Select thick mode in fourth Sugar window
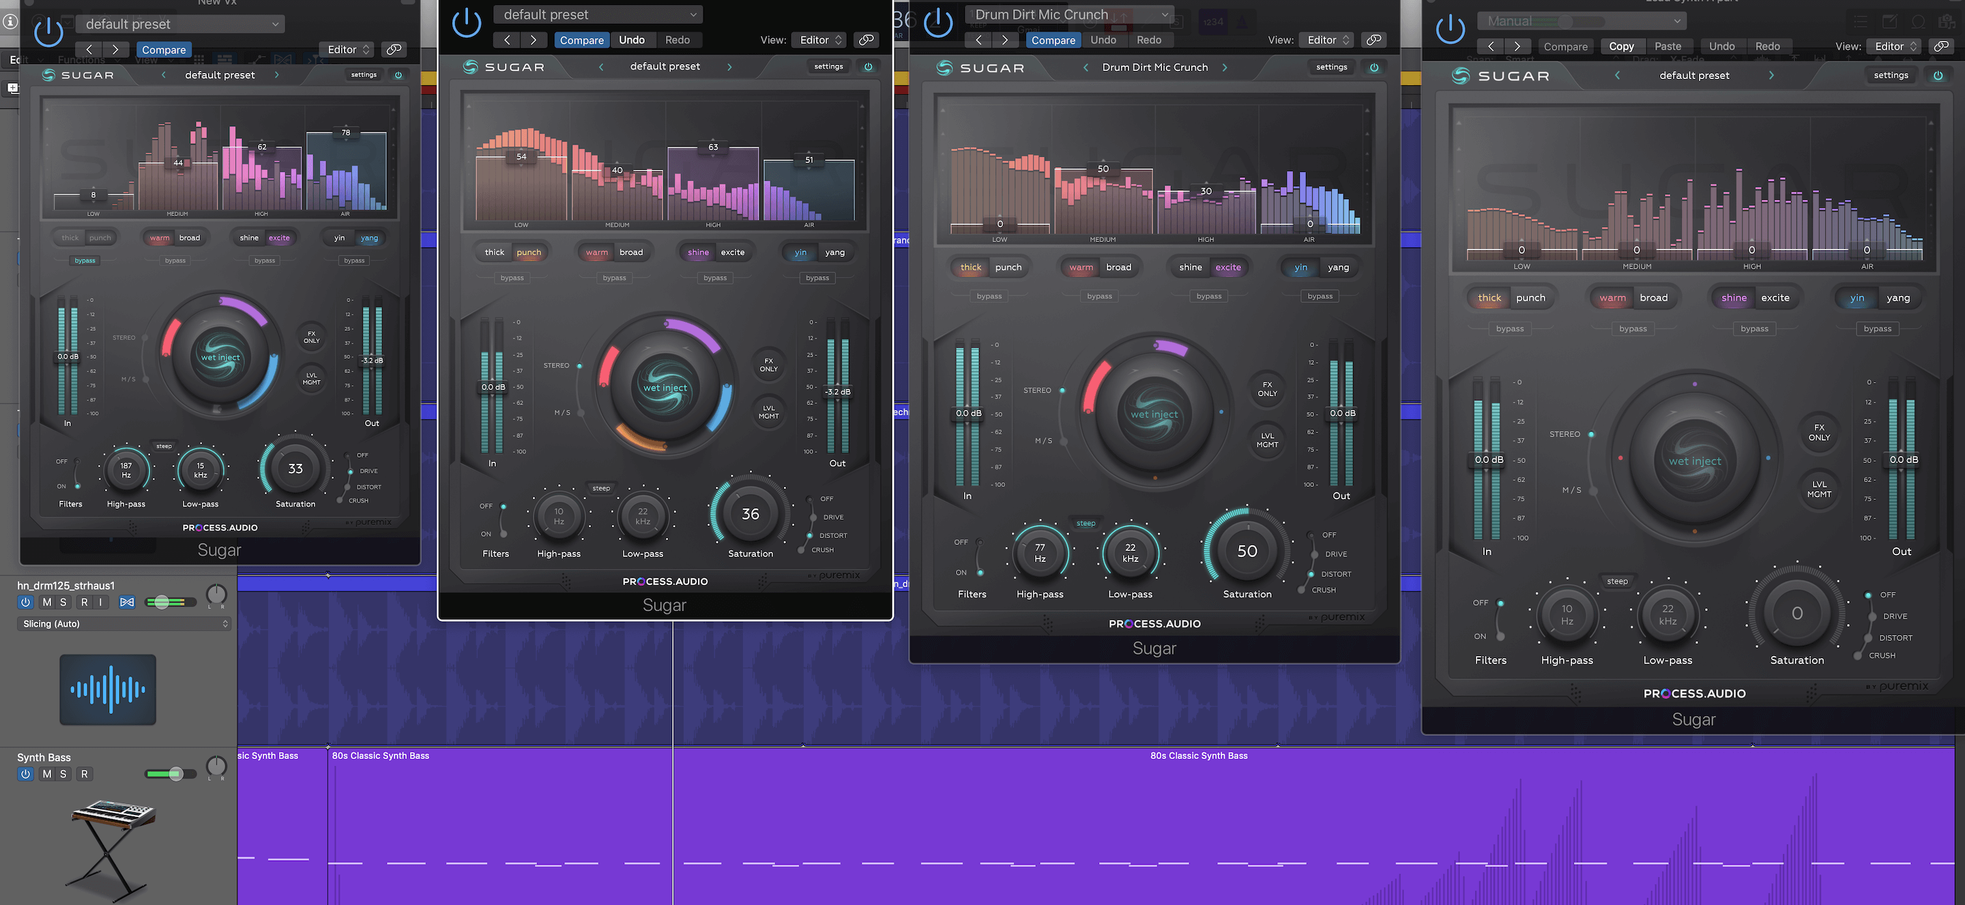1965x905 pixels. click(1489, 298)
